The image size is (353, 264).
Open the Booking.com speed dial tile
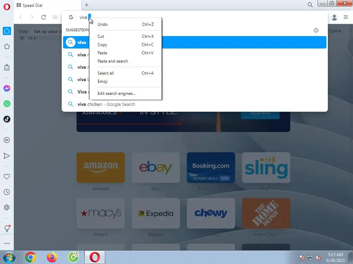click(x=211, y=167)
